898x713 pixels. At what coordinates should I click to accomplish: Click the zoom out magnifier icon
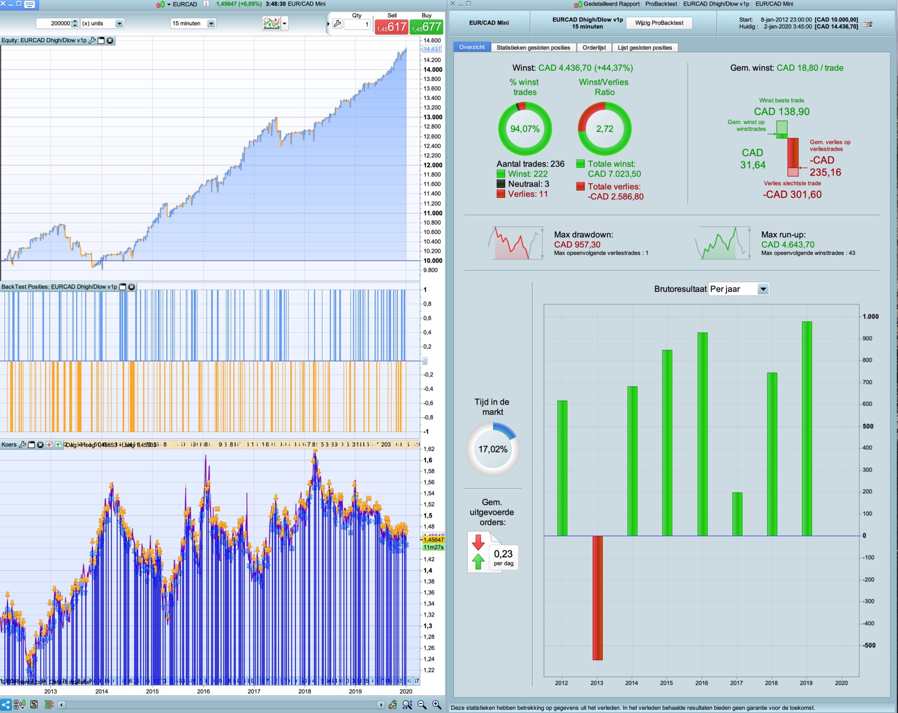[422, 705]
